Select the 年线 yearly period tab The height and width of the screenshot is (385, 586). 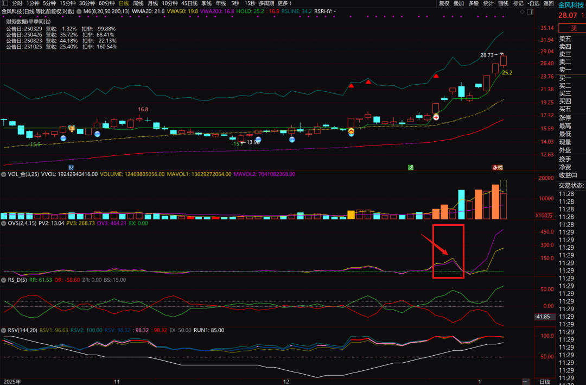[x=221, y=3]
